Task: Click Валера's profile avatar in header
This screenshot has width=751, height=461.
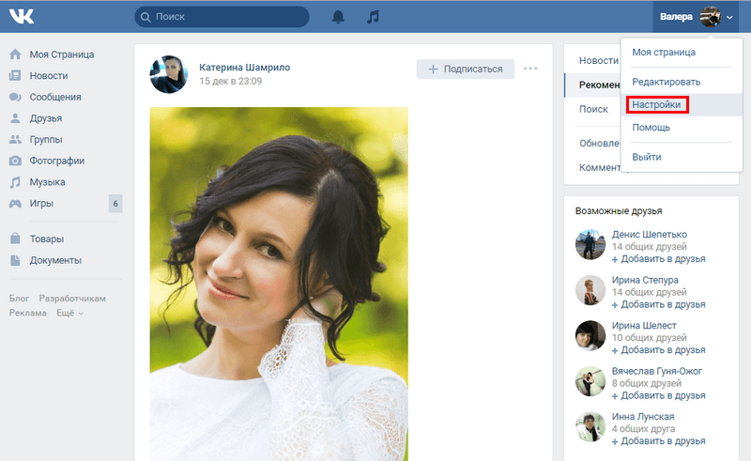Action: tap(710, 17)
